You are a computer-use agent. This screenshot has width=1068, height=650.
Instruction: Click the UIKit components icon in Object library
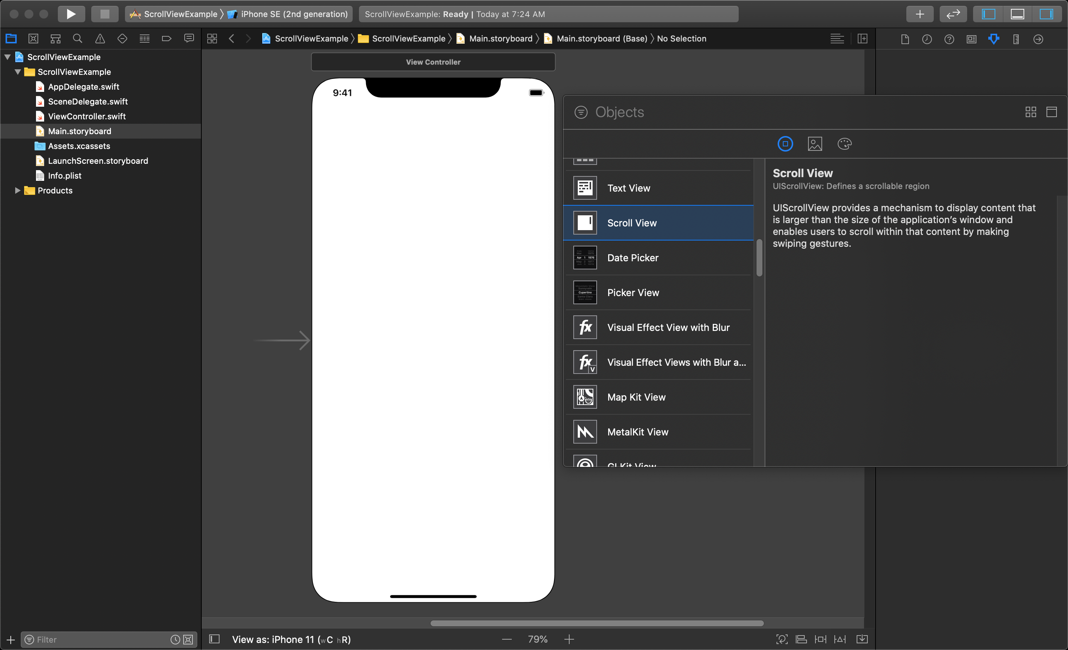pos(784,144)
